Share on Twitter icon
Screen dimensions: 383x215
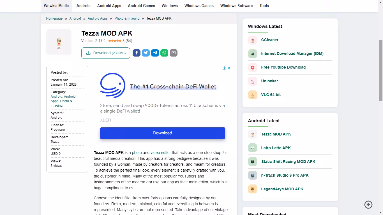146,53
